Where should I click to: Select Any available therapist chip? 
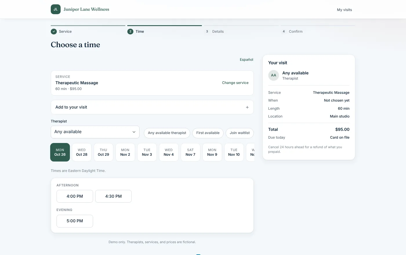167,133
